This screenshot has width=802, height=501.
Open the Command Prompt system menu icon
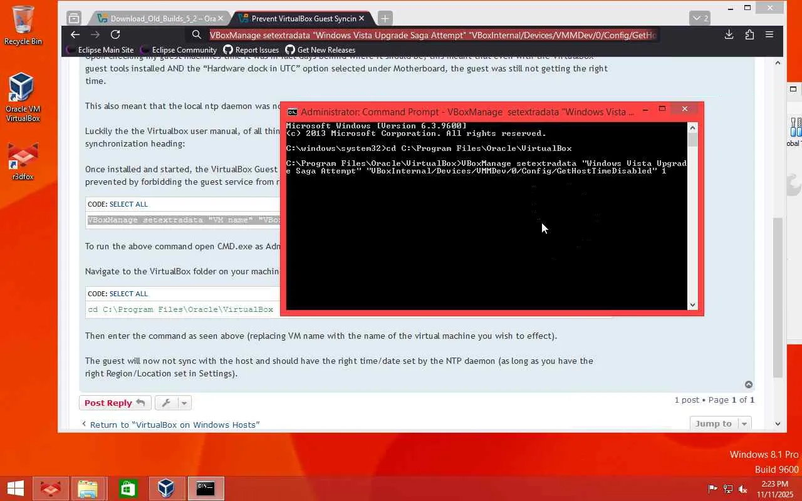pyautogui.click(x=292, y=112)
